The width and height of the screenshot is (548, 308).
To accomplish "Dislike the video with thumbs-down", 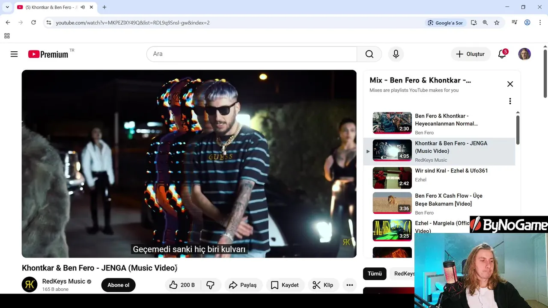I will pos(210,285).
